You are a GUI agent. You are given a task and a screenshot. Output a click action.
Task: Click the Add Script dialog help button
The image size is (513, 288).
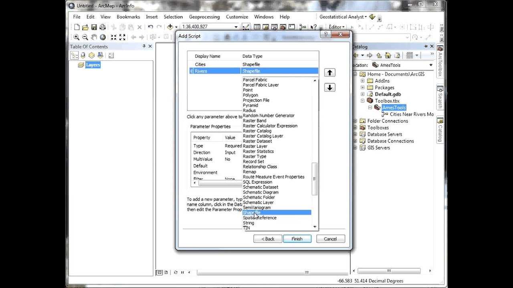tap(326, 34)
